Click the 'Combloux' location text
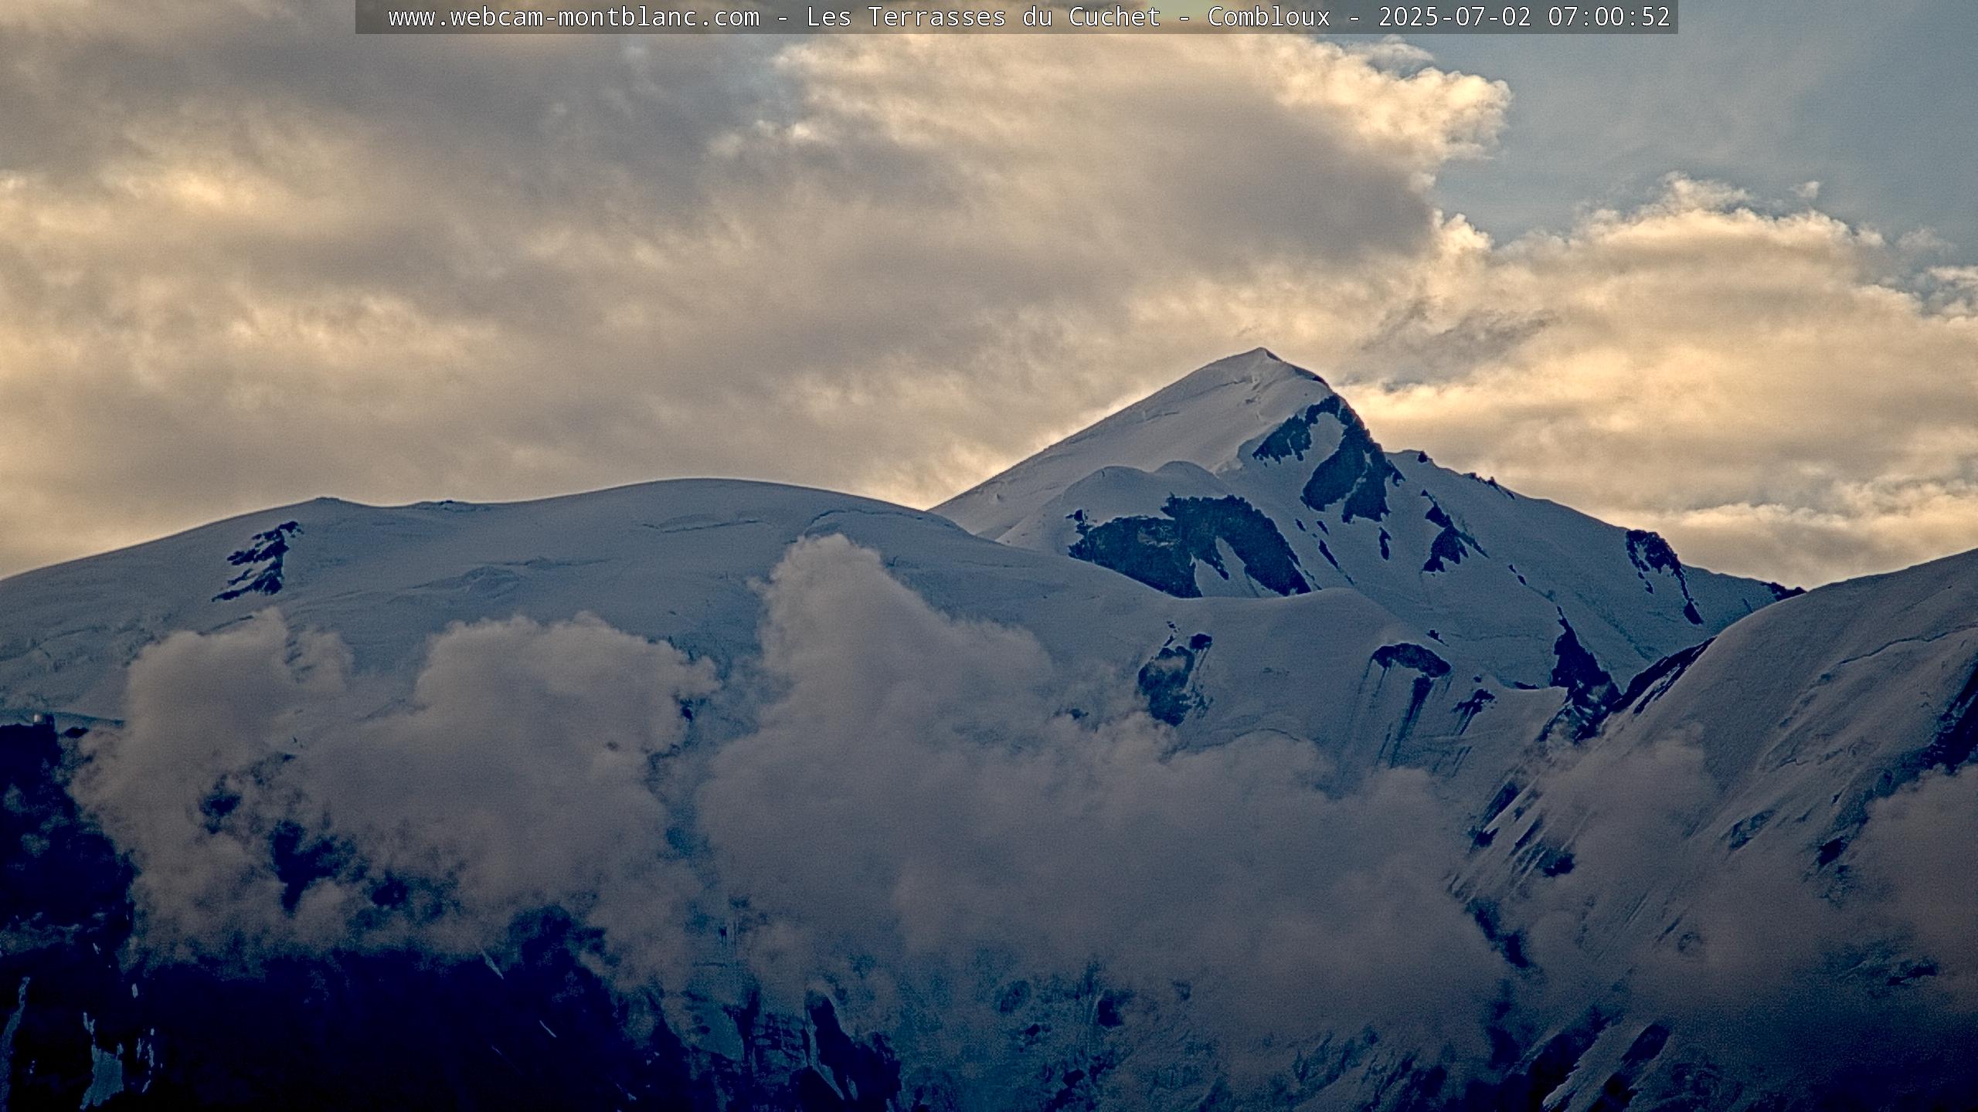This screenshot has height=1112, width=1978. [x=1269, y=17]
